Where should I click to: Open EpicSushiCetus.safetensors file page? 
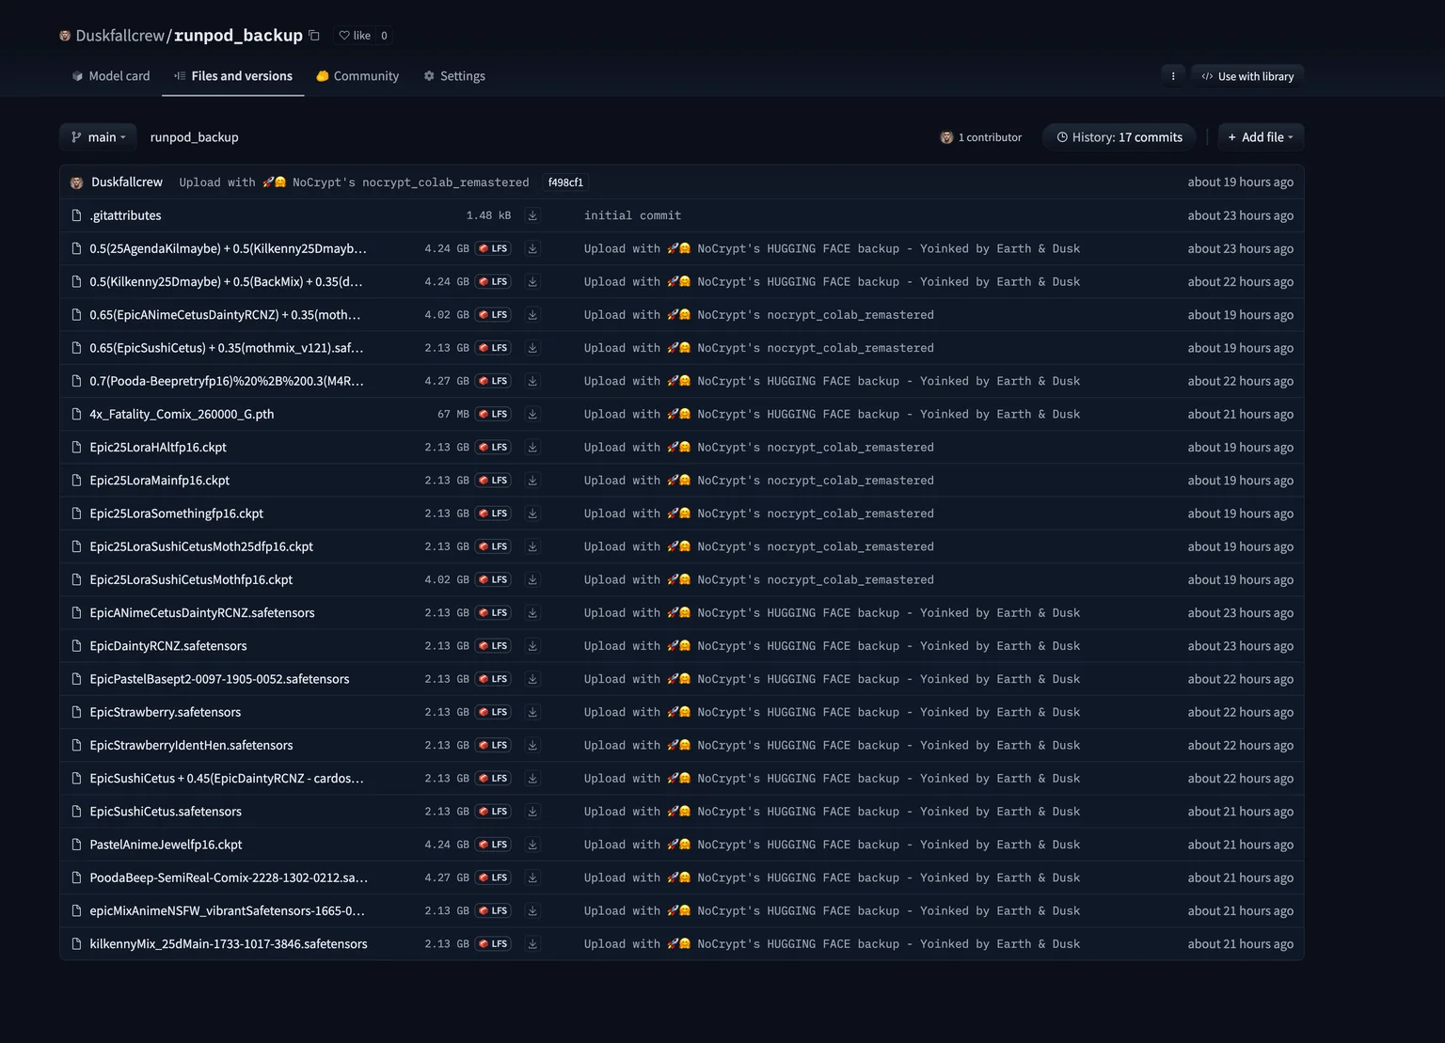pyautogui.click(x=166, y=812)
